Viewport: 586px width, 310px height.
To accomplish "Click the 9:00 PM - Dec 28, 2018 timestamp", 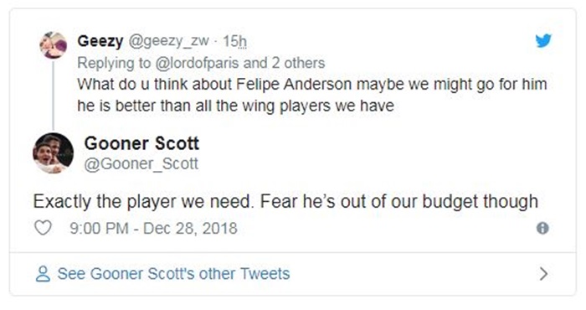I will coord(153,228).
